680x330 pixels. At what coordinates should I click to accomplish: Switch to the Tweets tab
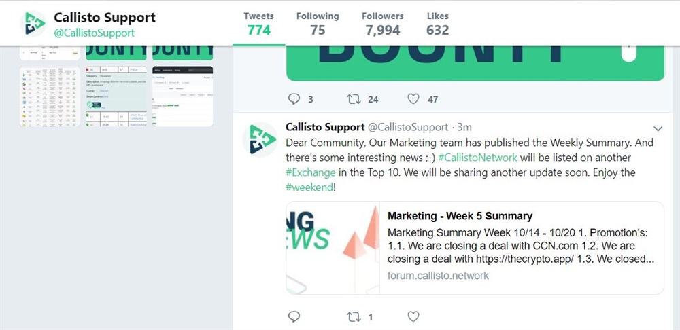coord(258,23)
